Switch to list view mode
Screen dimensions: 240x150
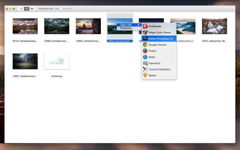coord(21,9)
